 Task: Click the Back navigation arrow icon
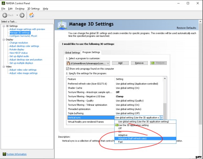5,15
